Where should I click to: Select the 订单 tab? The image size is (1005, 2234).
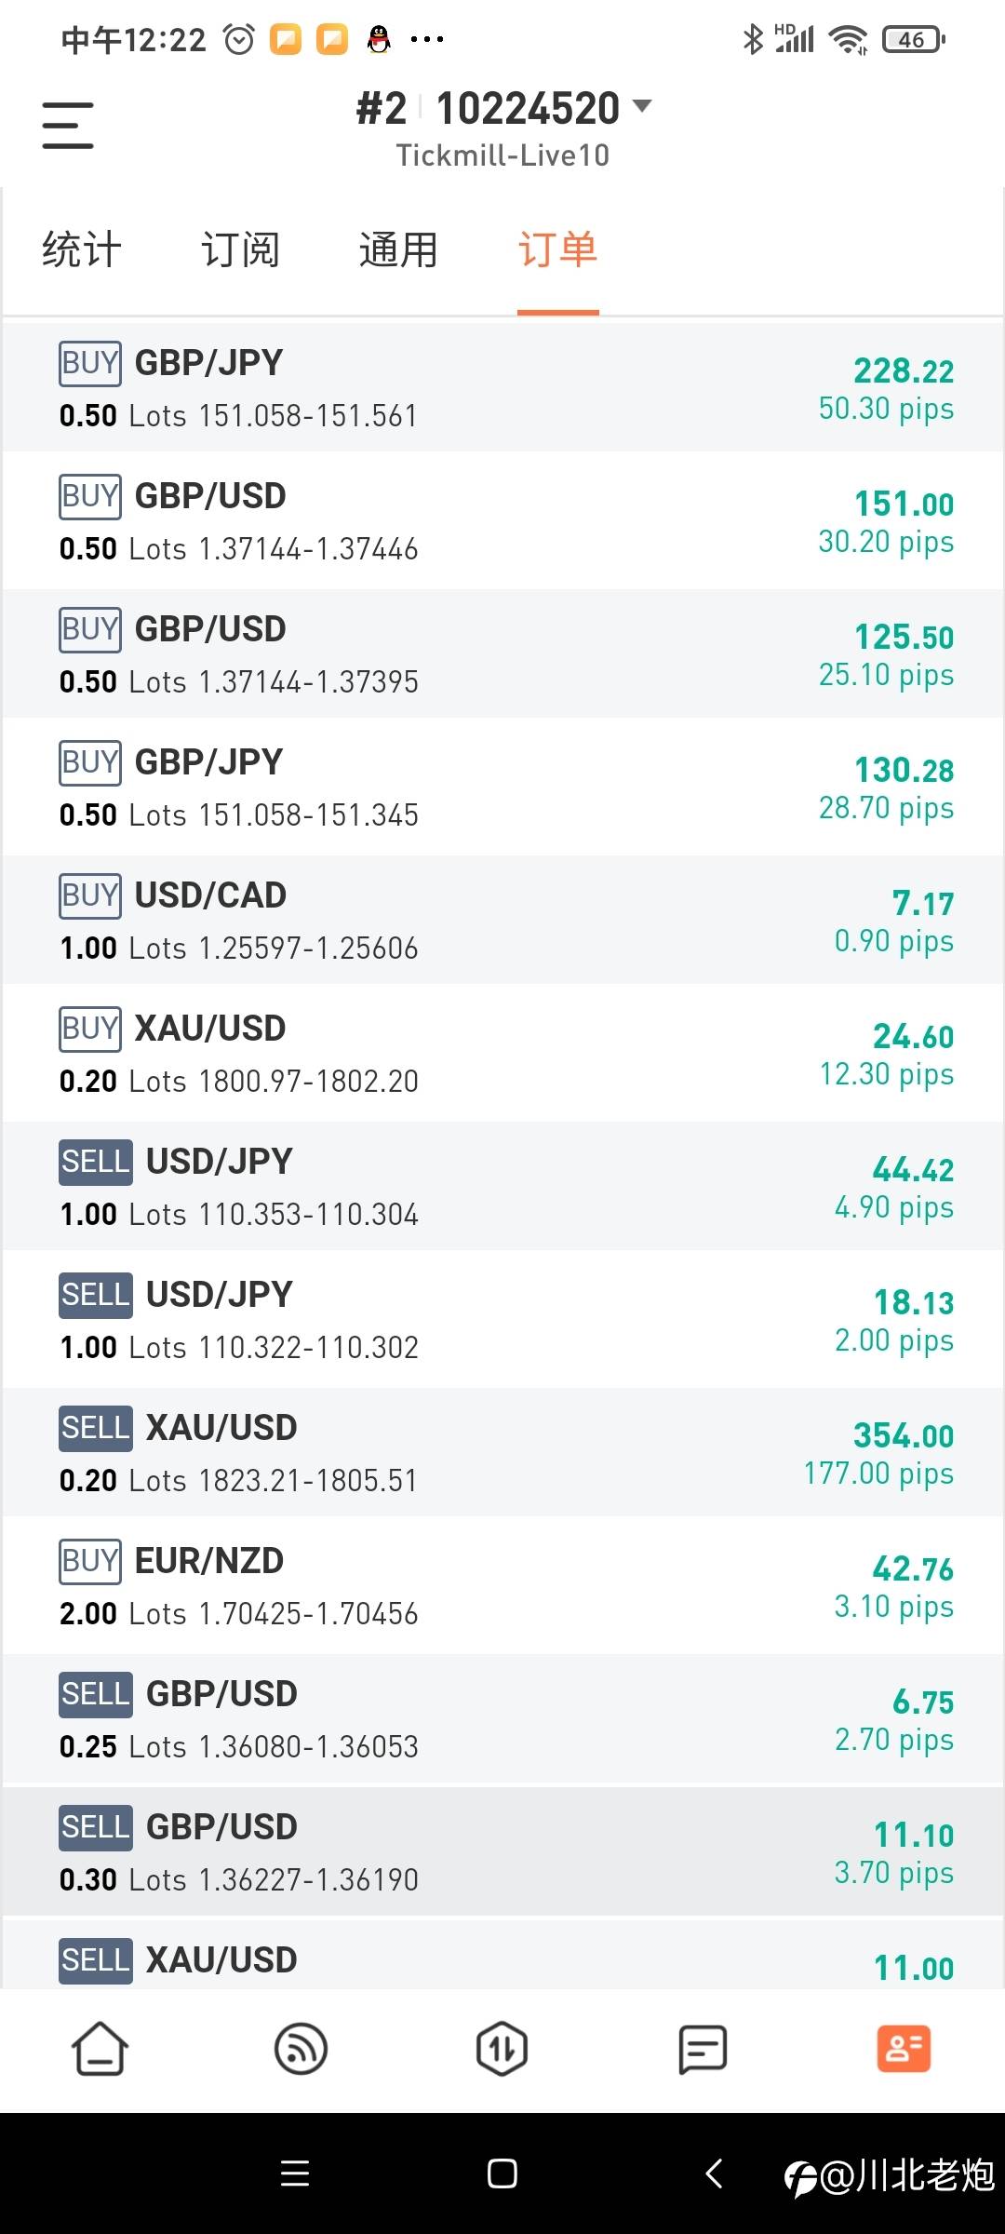(557, 250)
